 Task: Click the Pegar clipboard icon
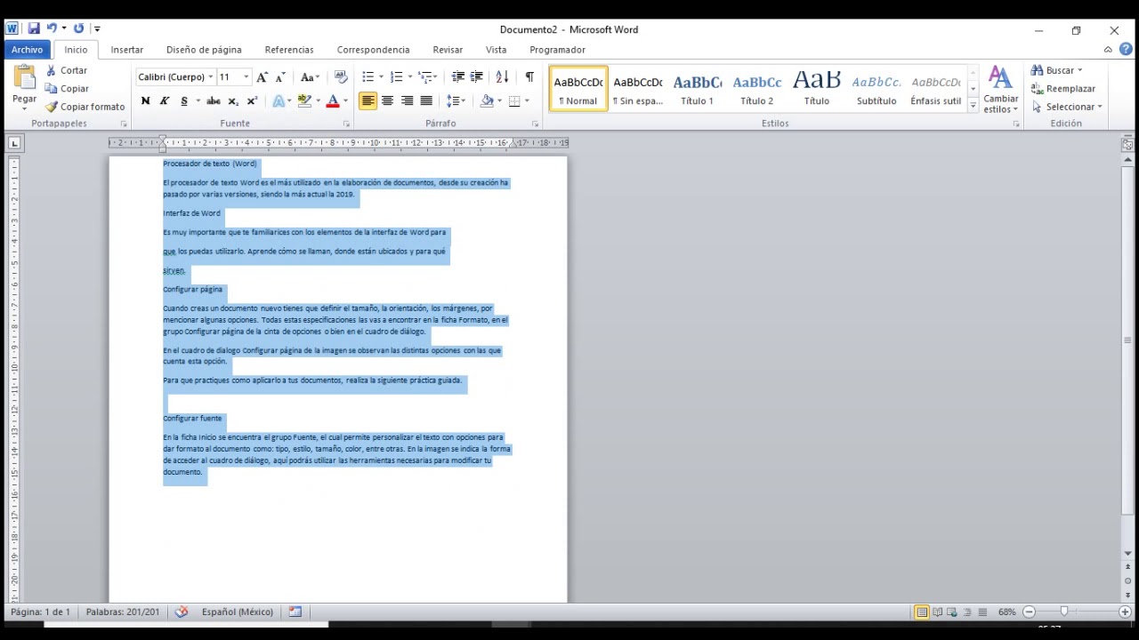point(24,78)
